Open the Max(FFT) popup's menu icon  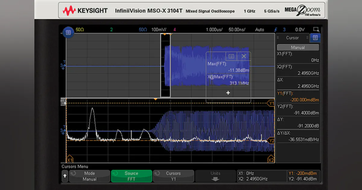click(231, 56)
